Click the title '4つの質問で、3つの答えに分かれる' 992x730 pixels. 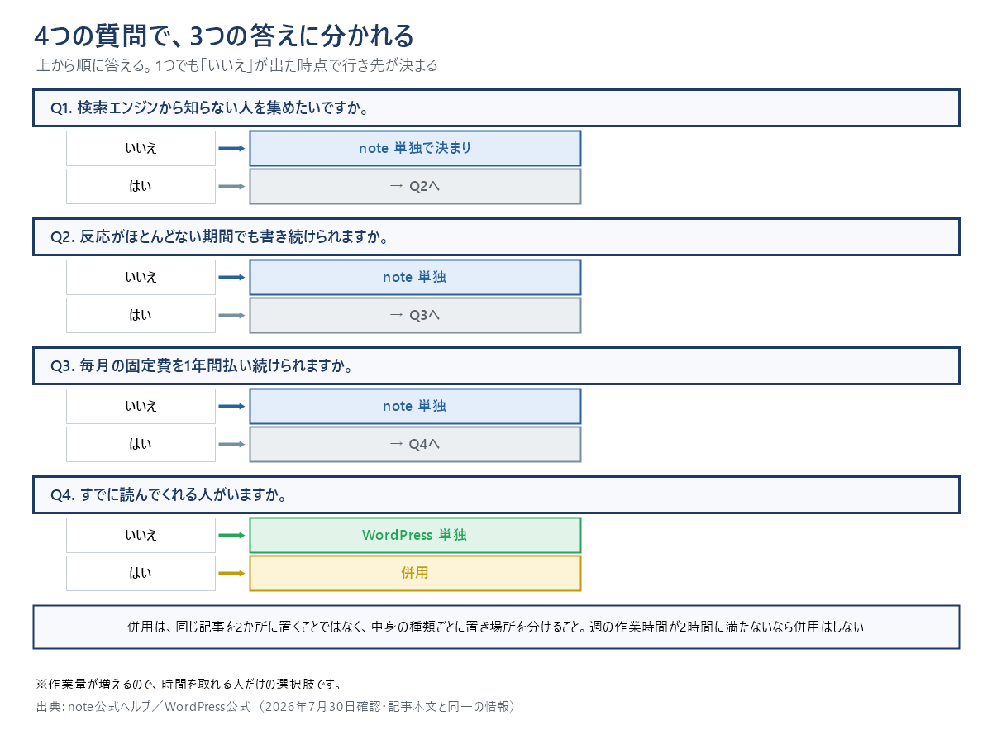pyautogui.click(x=224, y=36)
